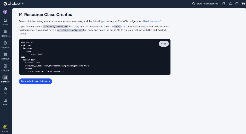This screenshot has width=246, height=134.
Task: Open Chunk at sidebar bottom
Action: pyautogui.click(x=5, y=129)
